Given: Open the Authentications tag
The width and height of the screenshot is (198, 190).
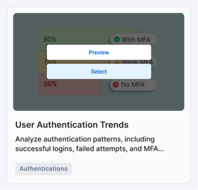Looking at the screenshot, I should (x=43, y=169).
